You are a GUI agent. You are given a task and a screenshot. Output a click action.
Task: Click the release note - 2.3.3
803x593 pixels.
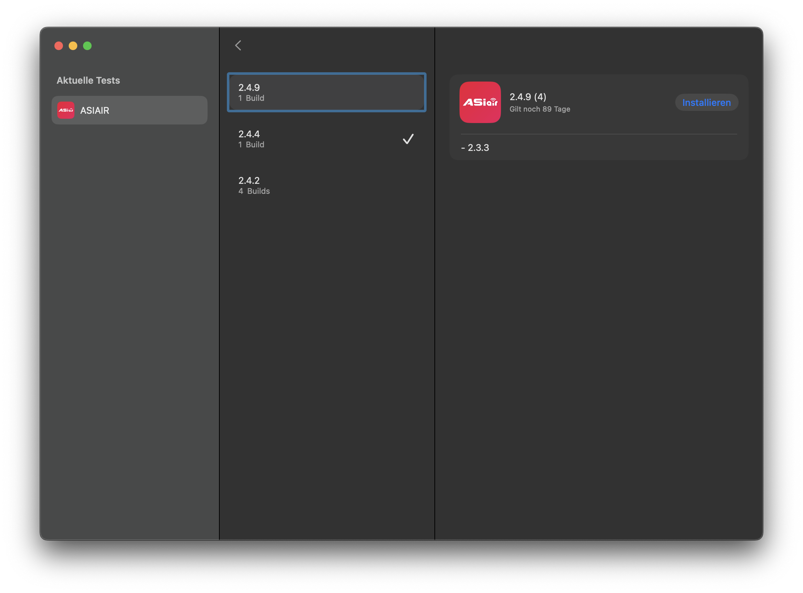pyautogui.click(x=475, y=148)
